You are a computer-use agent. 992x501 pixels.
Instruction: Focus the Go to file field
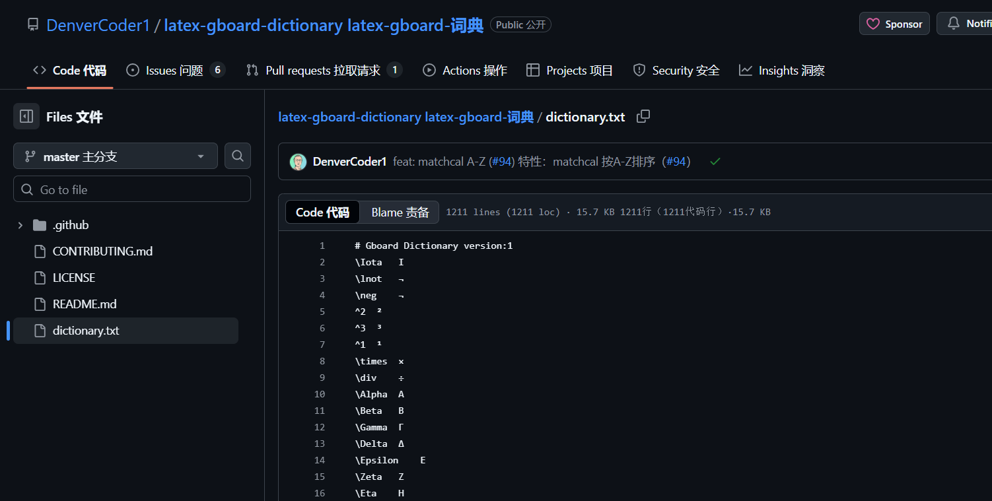point(132,189)
